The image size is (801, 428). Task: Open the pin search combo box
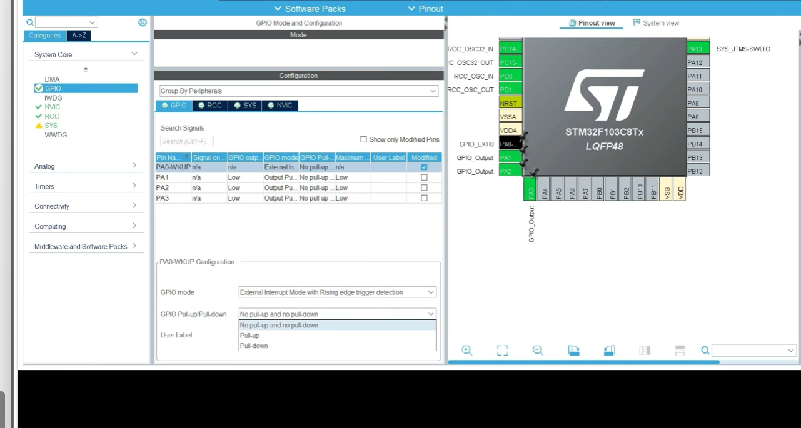coord(754,351)
